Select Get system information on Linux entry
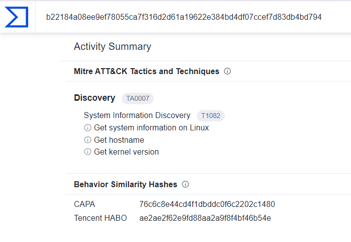 tap(151, 128)
